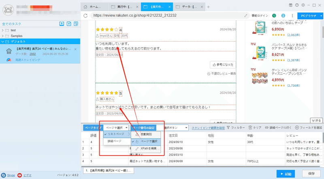Open the PCブラウザ dropdown arrow
This screenshot has height=179, width=324.
click(x=321, y=16)
